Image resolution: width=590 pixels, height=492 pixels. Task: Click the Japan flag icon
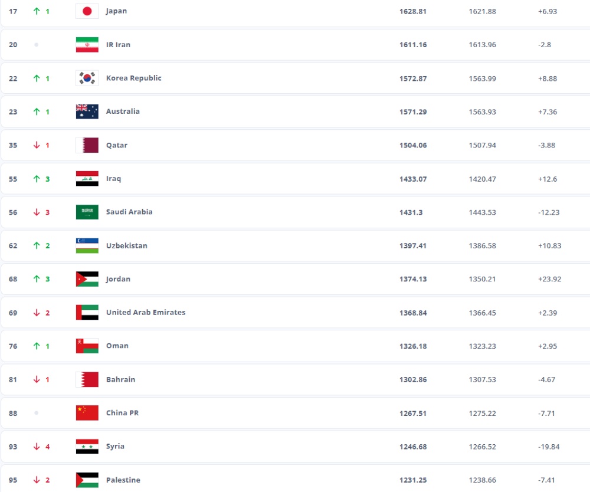click(x=87, y=11)
